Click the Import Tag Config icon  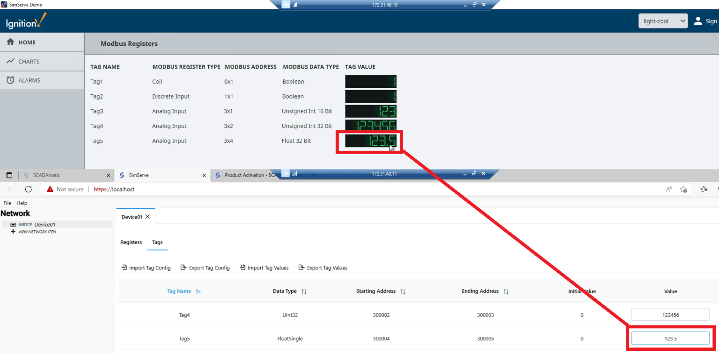[124, 267]
